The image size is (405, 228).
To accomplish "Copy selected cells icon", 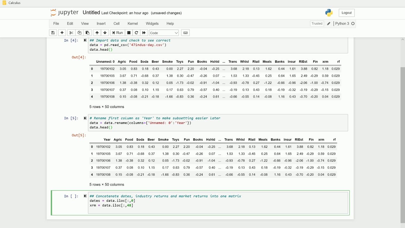I will coord(79,33).
